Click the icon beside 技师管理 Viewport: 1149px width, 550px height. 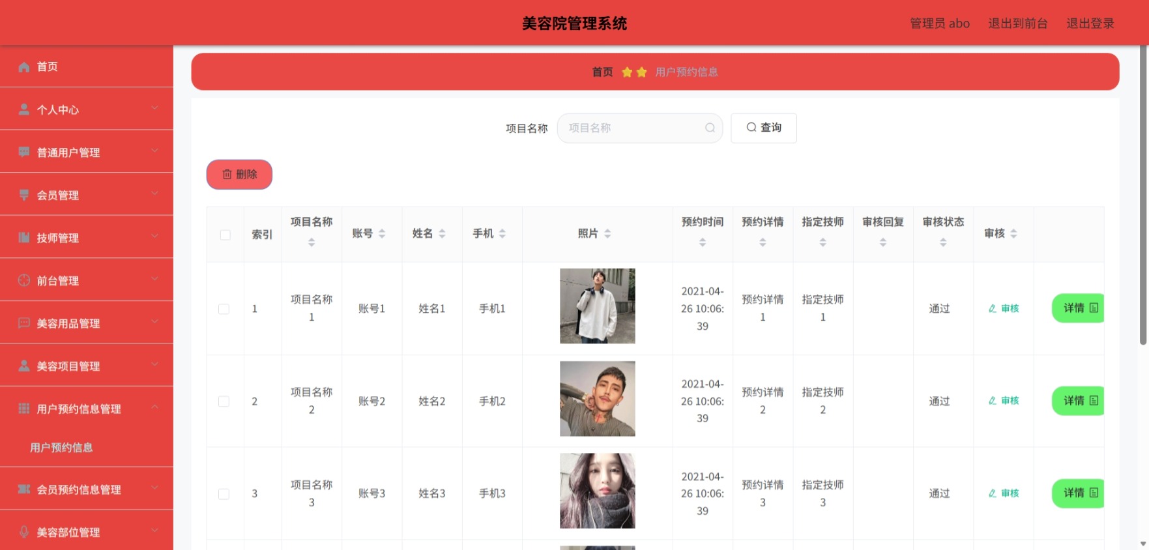coord(24,238)
